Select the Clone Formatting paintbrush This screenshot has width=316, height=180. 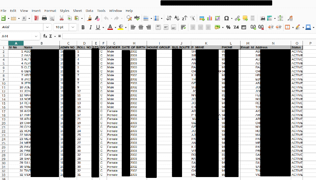(89, 19)
